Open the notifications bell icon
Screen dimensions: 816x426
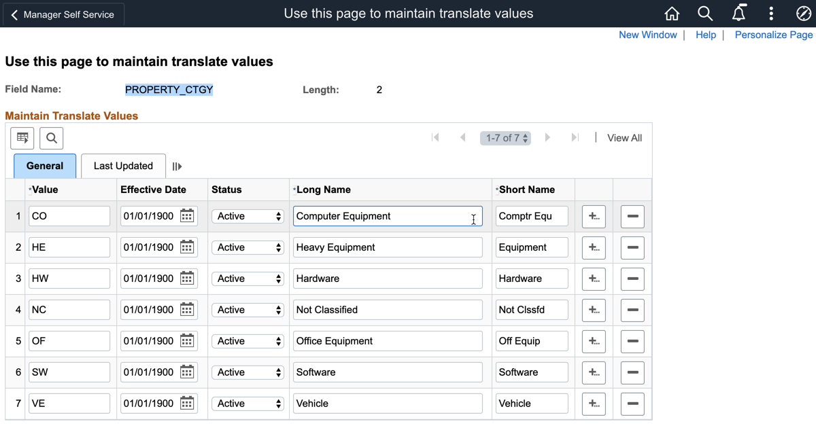coord(738,14)
